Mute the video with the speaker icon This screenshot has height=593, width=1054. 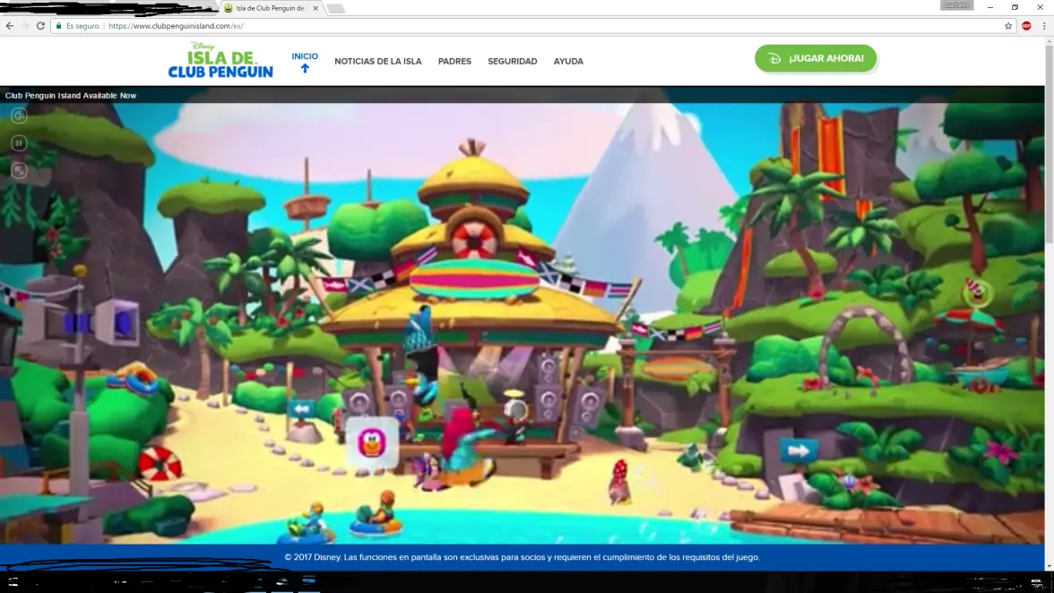pos(19,116)
